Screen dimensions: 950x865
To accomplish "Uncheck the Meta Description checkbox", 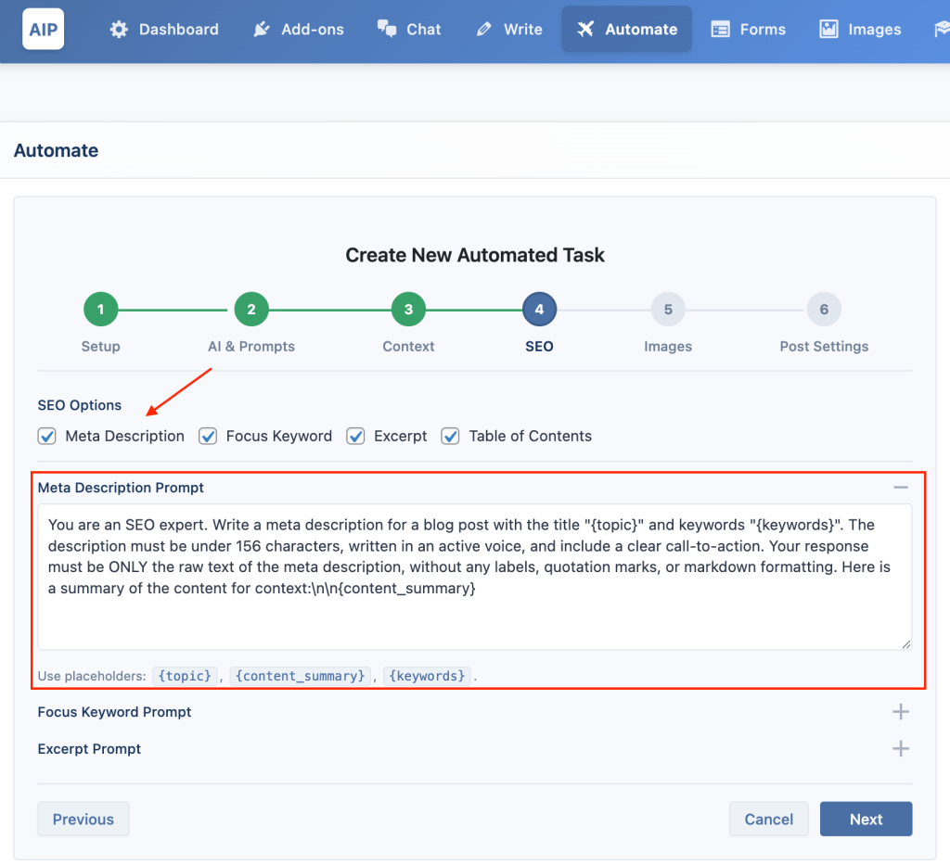I will pyautogui.click(x=46, y=436).
